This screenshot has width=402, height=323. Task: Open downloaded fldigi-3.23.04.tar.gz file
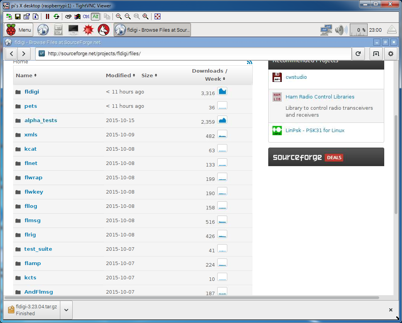32,310
